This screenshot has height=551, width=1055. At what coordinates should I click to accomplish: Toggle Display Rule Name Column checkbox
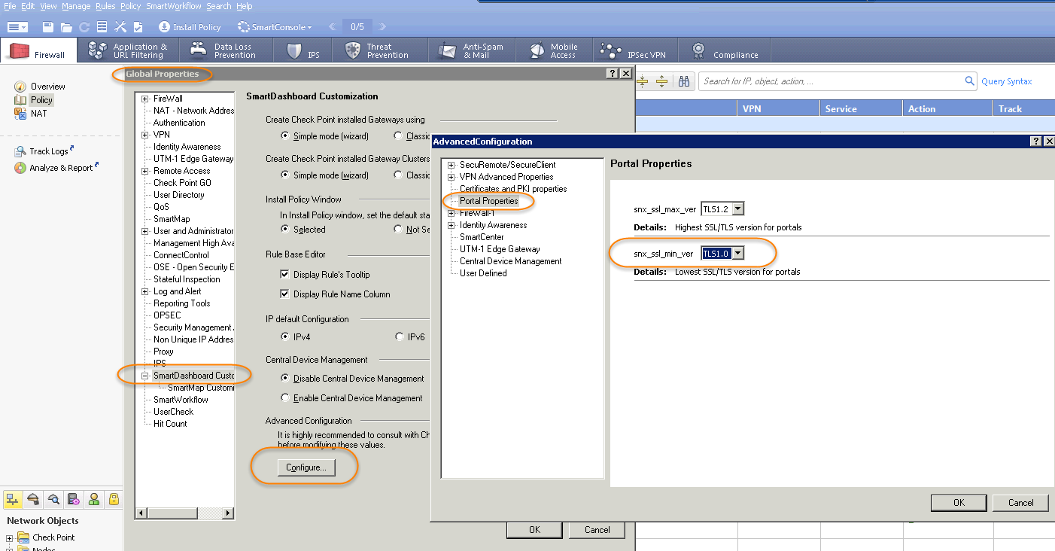tap(284, 294)
